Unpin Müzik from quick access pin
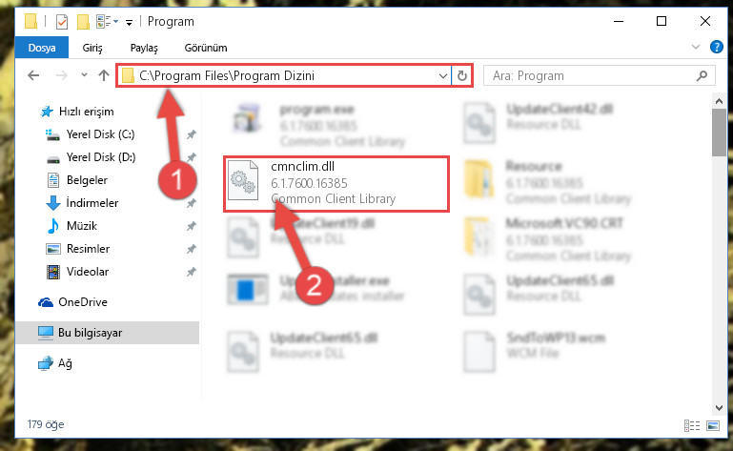Image resolution: width=733 pixels, height=451 pixels. [192, 226]
